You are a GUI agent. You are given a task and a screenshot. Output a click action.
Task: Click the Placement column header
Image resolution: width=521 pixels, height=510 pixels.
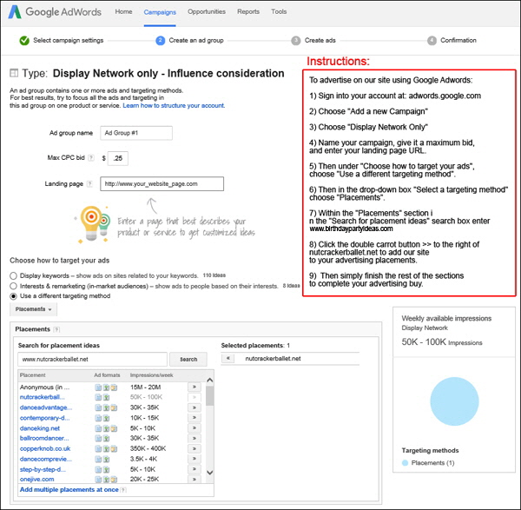coord(33,375)
